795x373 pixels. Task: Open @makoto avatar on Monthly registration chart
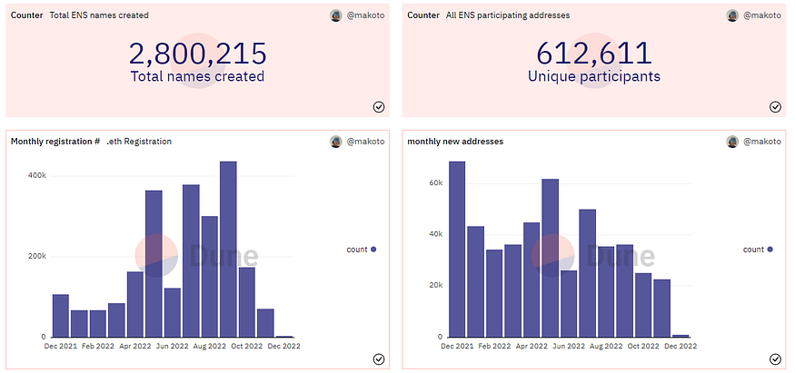pyautogui.click(x=336, y=142)
